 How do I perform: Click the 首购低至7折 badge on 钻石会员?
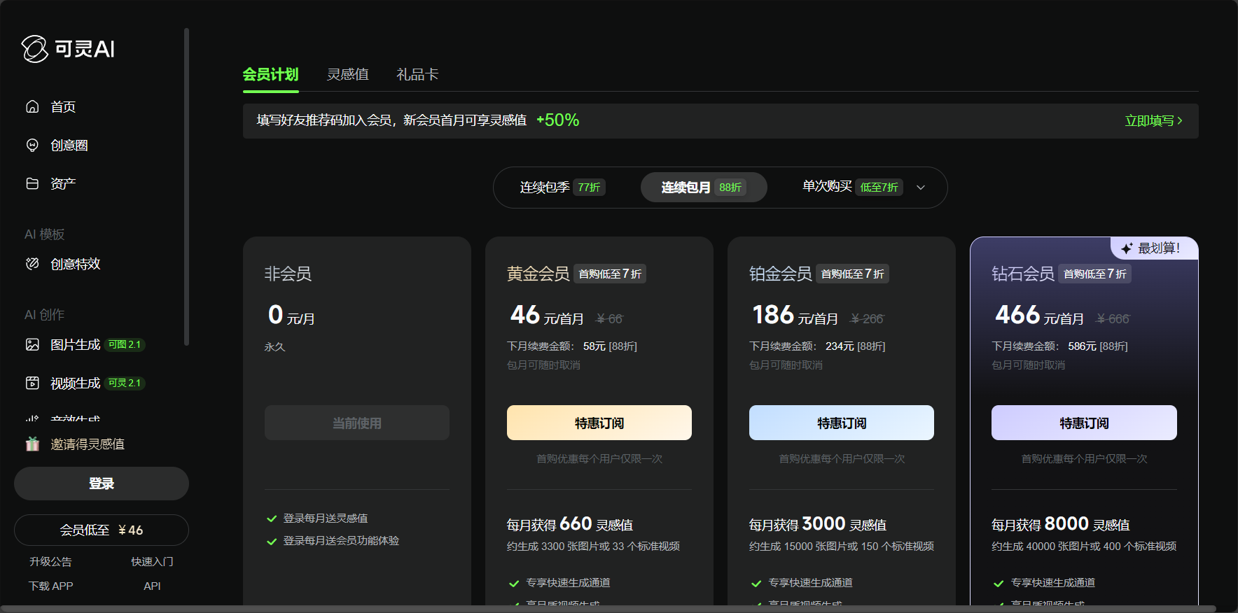pos(1094,274)
